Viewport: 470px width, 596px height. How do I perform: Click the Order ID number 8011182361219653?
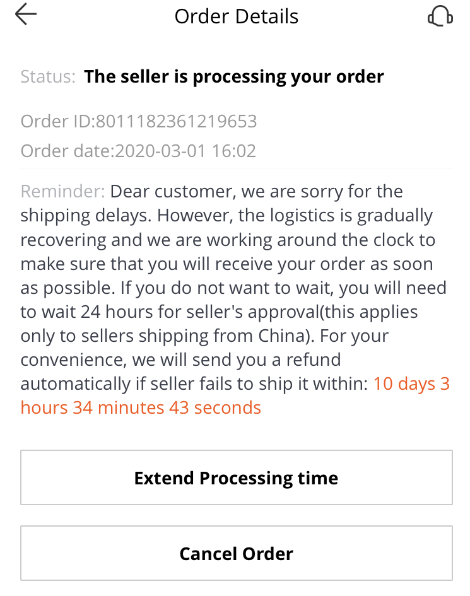pyautogui.click(x=176, y=121)
